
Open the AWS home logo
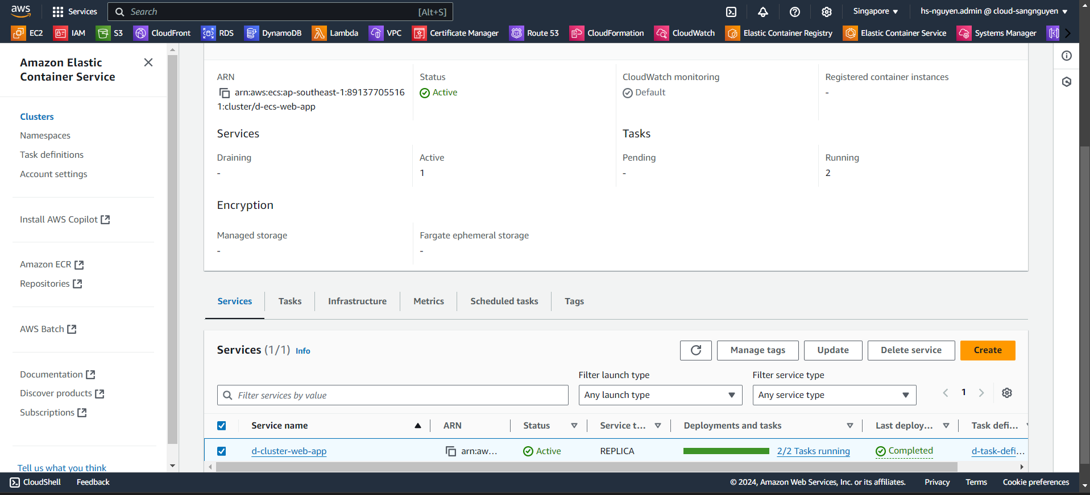point(21,11)
